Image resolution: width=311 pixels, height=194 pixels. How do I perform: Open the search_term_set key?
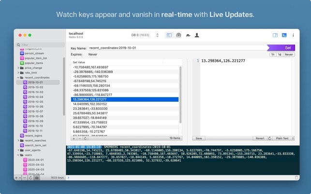click(x=35, y=145)
